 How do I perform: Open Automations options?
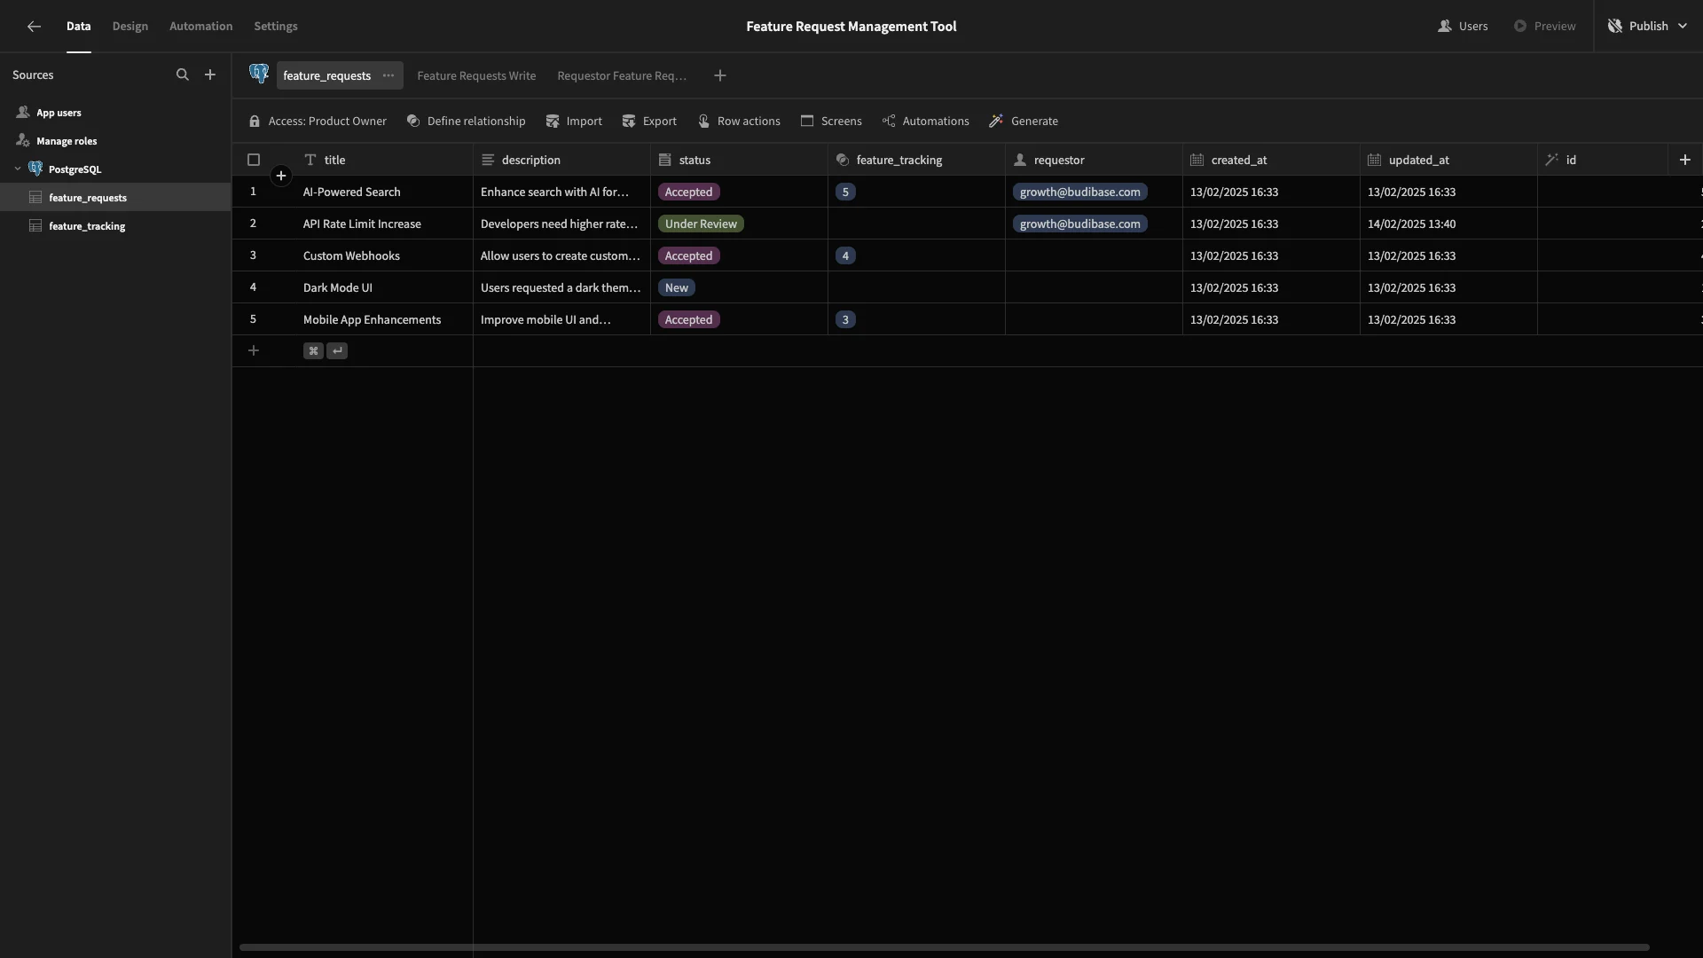click(925, 122)
